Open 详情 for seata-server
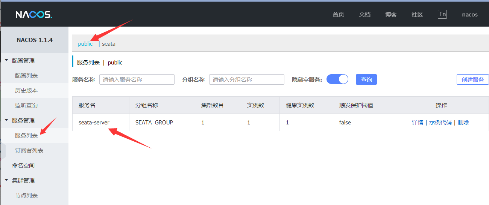Image resolution: width=489 pixels, height=205 pixels. point(418,122)
